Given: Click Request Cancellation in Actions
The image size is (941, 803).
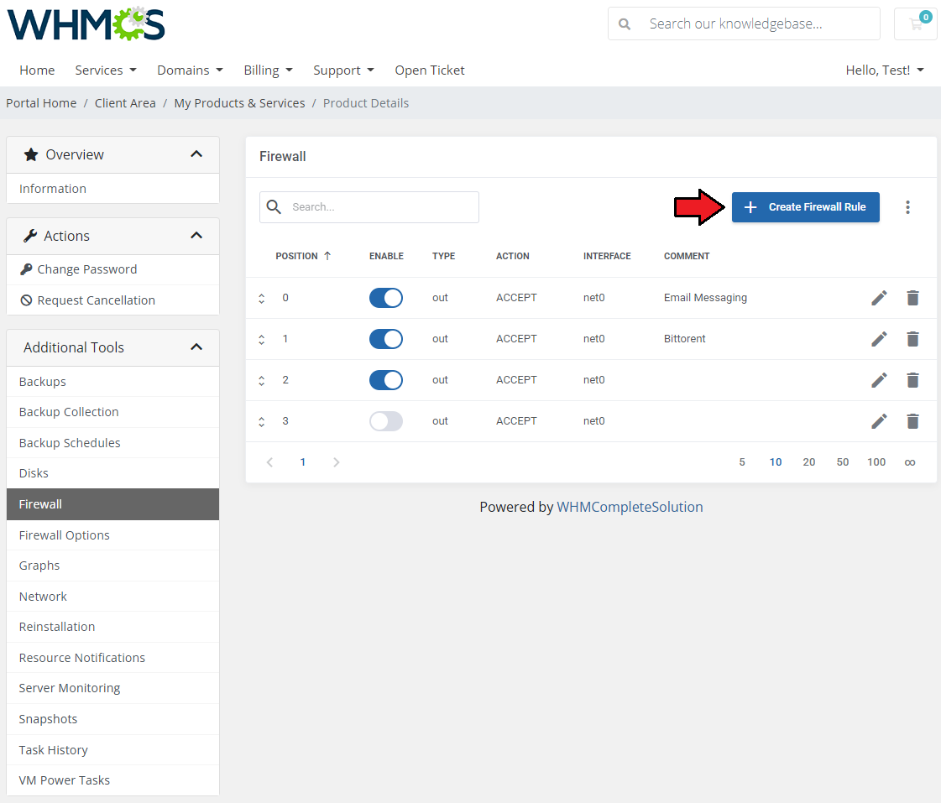Looking at the screenshot, I should (x=112, y=300).
